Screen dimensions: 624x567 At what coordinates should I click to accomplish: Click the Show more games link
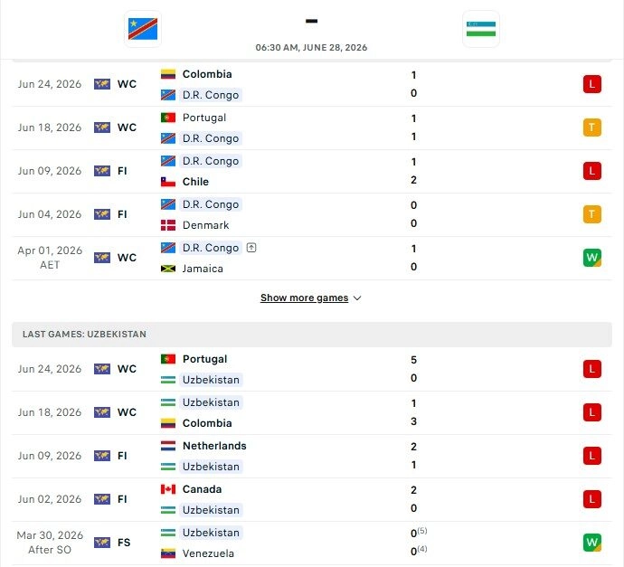click(304, 298)
